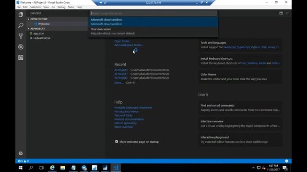Screen dimensions: 307x172
Task: Open the editor More Actions ellipsis
Action: [x=288, y=13]
